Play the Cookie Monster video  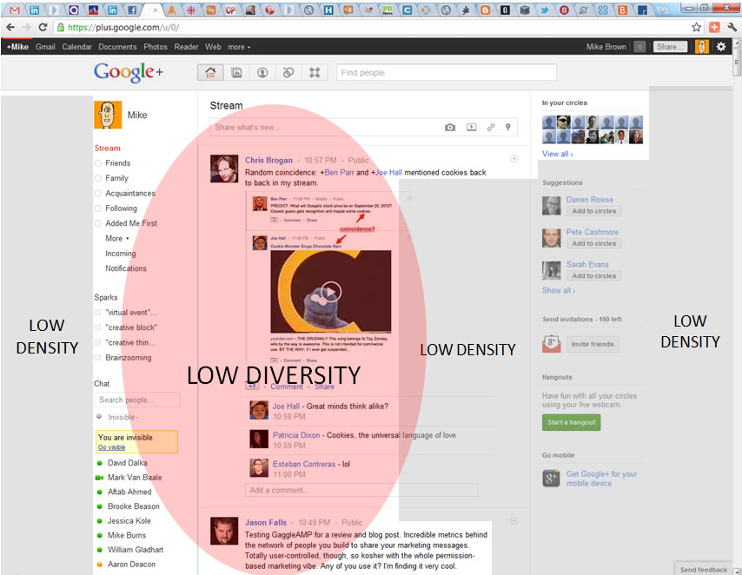pyautogui.click(x=331, y=292)
